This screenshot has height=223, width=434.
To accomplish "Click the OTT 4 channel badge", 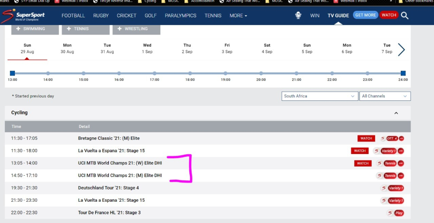I will coord(392,138).
